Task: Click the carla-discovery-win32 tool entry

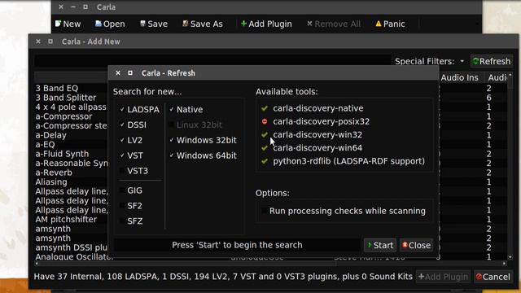Action: tap(317, 134)
